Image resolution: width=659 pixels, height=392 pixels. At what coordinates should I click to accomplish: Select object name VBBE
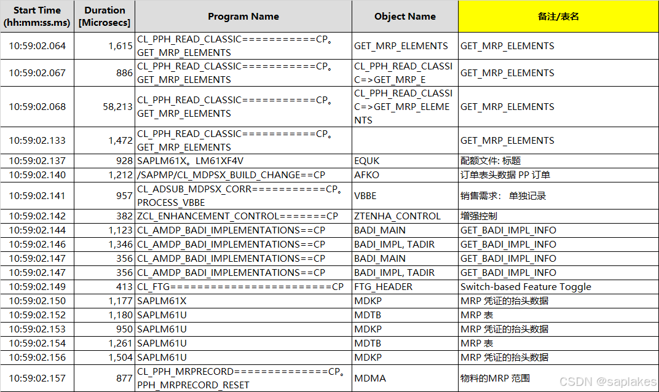[365, 196]
